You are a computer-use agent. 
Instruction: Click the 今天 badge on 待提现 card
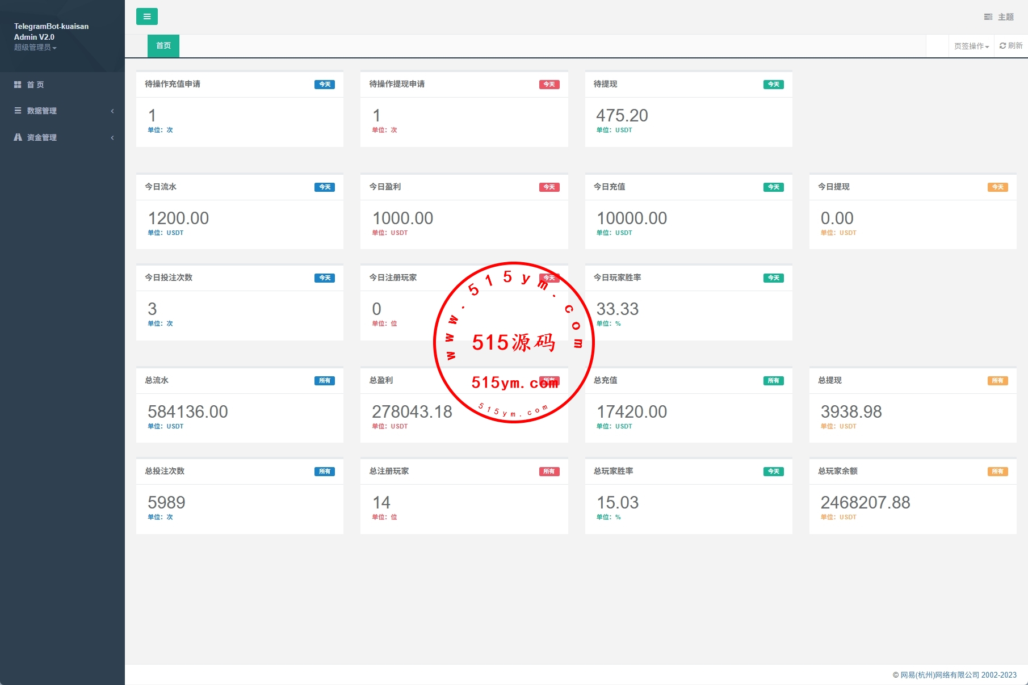pyautogui.click(x=773, y=85)
